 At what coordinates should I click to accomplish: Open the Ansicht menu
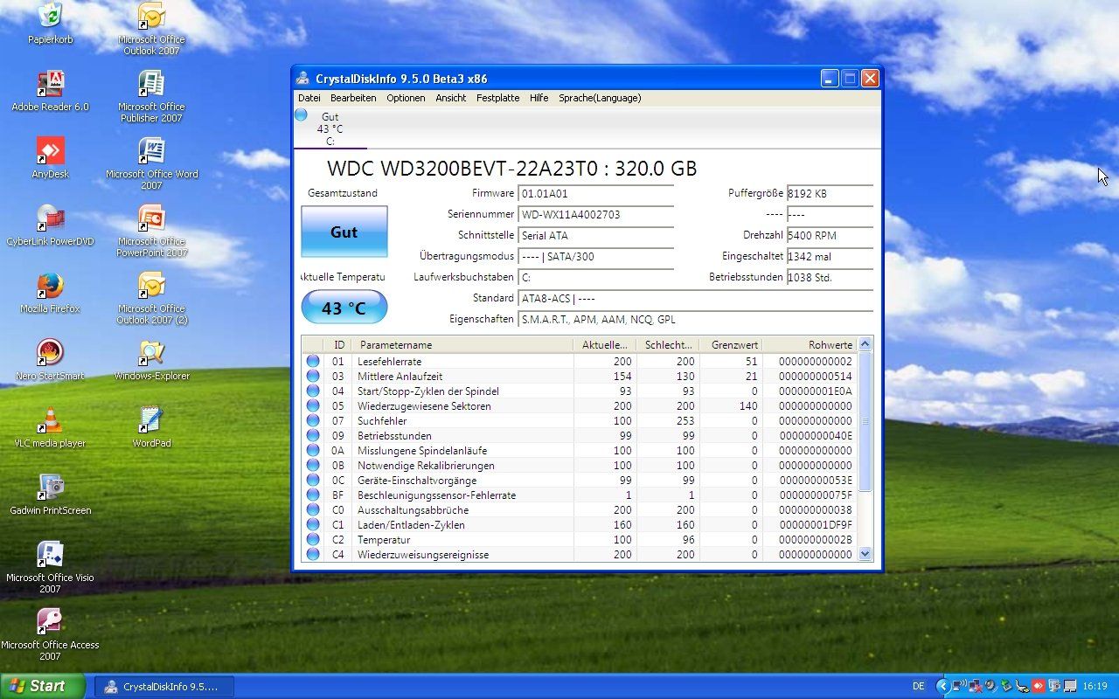tap(451, 98)
